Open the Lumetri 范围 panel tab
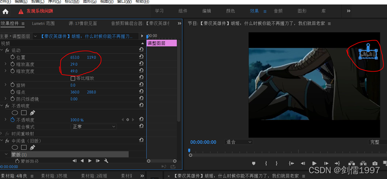The height and width of the screenshot is (179, 387). pyautogui.click(x=43, y=23)
